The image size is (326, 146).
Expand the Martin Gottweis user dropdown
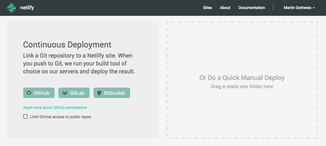pyautogui.click(x=299, y=8)
